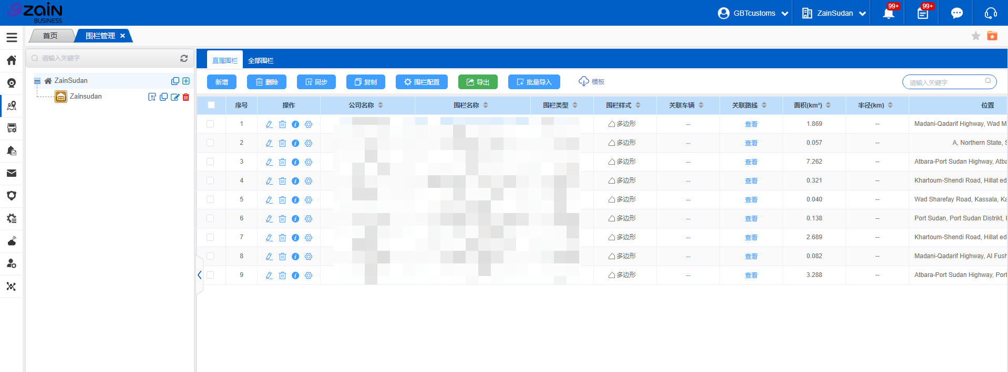Click the hamburger menu icon
Screen dimensions: 1008x372
[12, 37]
